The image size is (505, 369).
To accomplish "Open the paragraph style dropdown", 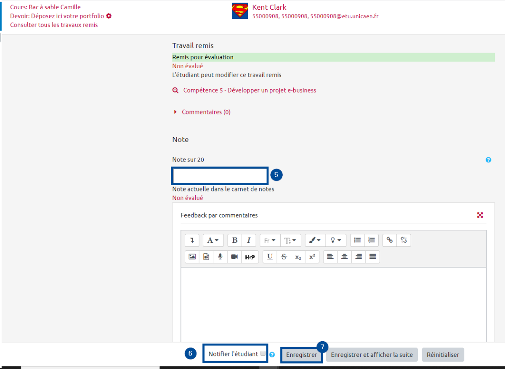I will point(213,240).
